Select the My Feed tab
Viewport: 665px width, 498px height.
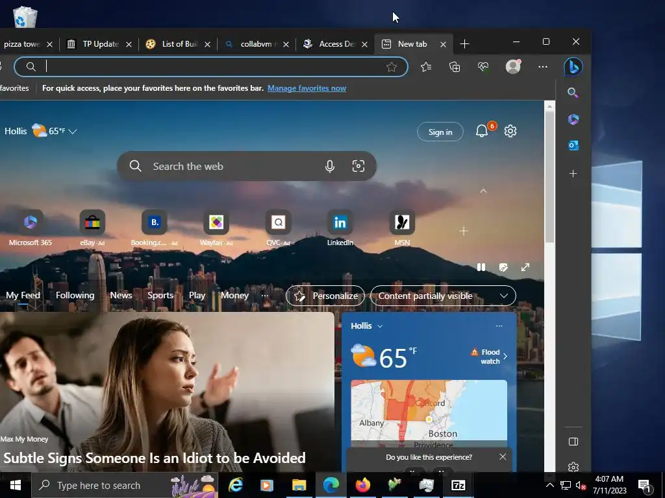pos(23,295)
